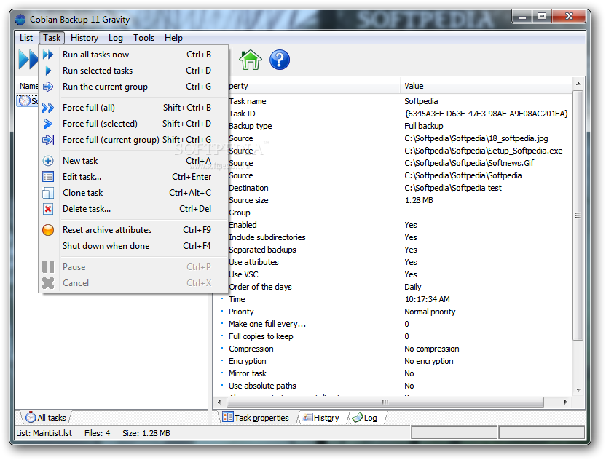This screenshot has height=460, width=606.
Task: Open Edit task... menu entry
Action: [133, 177]
